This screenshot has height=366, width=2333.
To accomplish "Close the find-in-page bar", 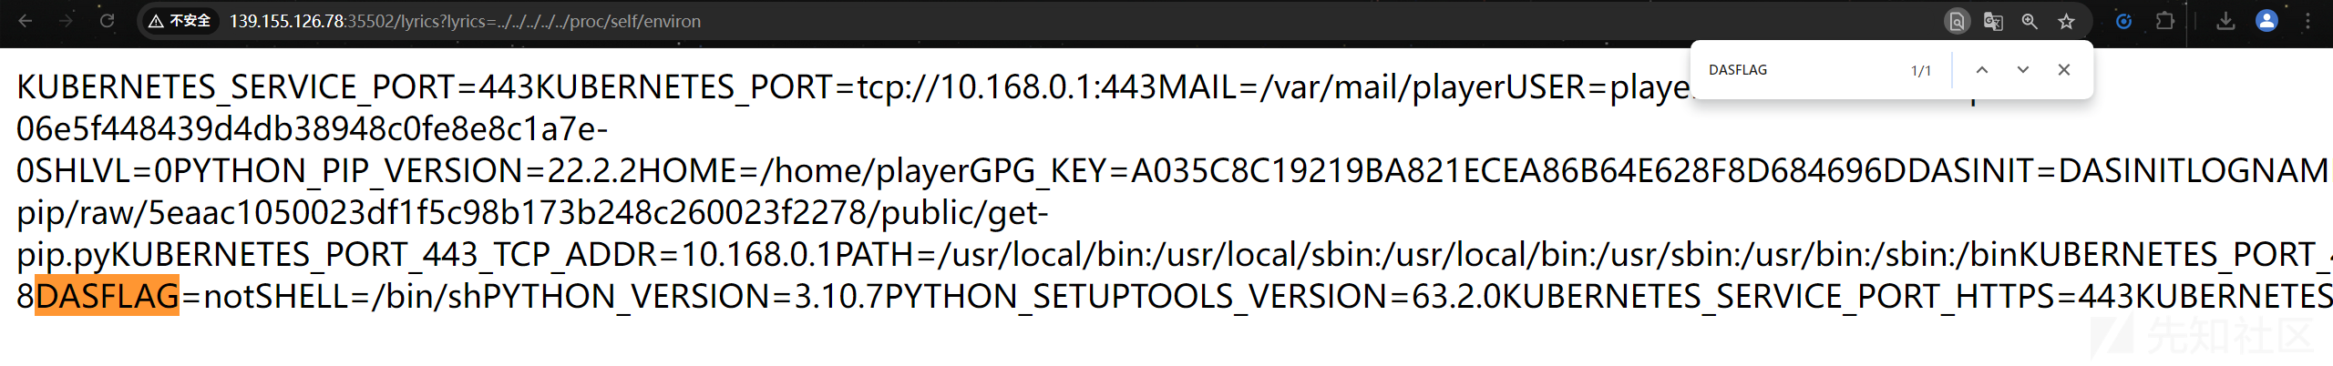I will click(x=2064, y=70).
